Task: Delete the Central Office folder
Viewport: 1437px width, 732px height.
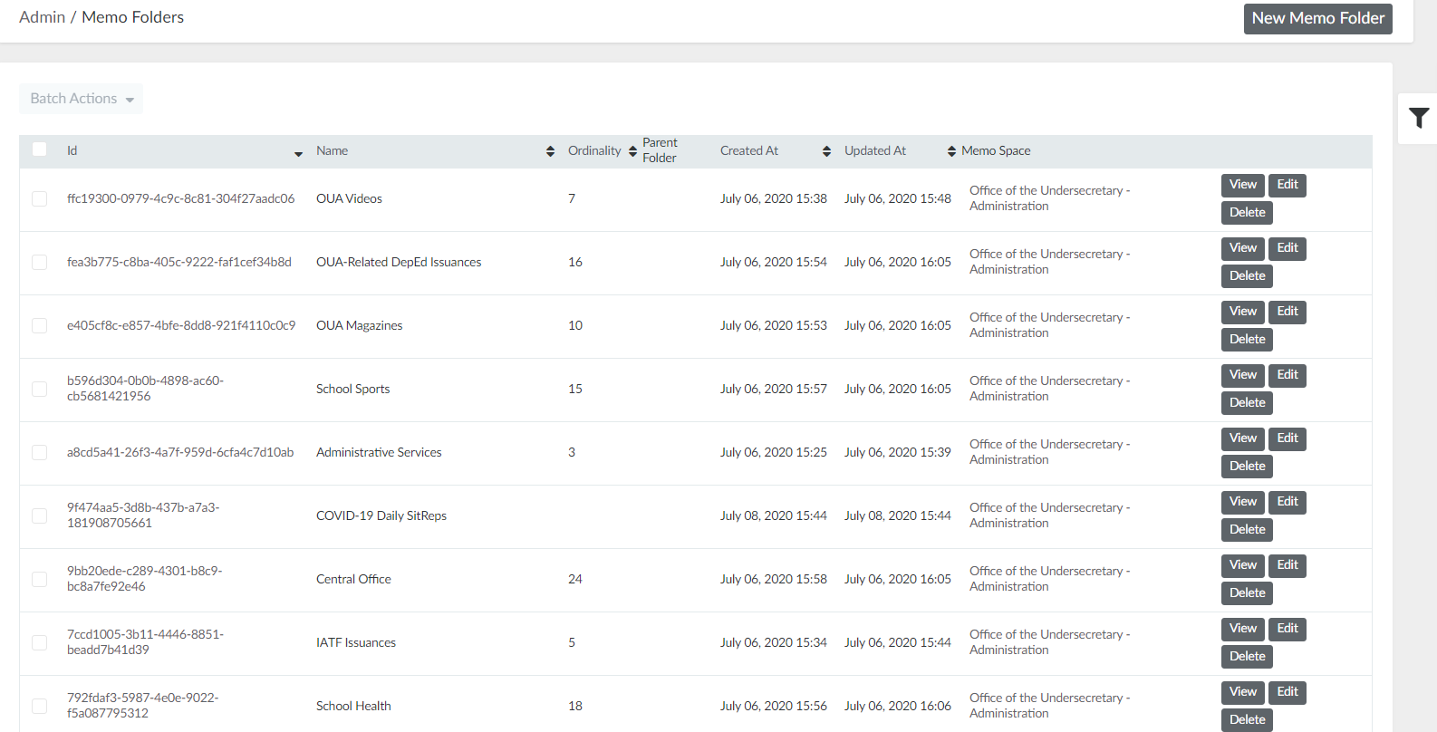Action: click(1247, 593)
